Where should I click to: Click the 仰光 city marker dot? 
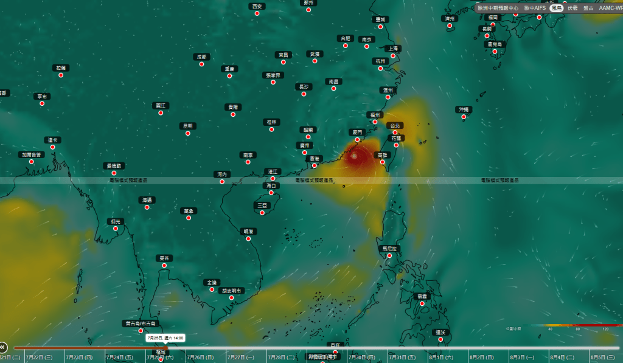coord(116,229)
